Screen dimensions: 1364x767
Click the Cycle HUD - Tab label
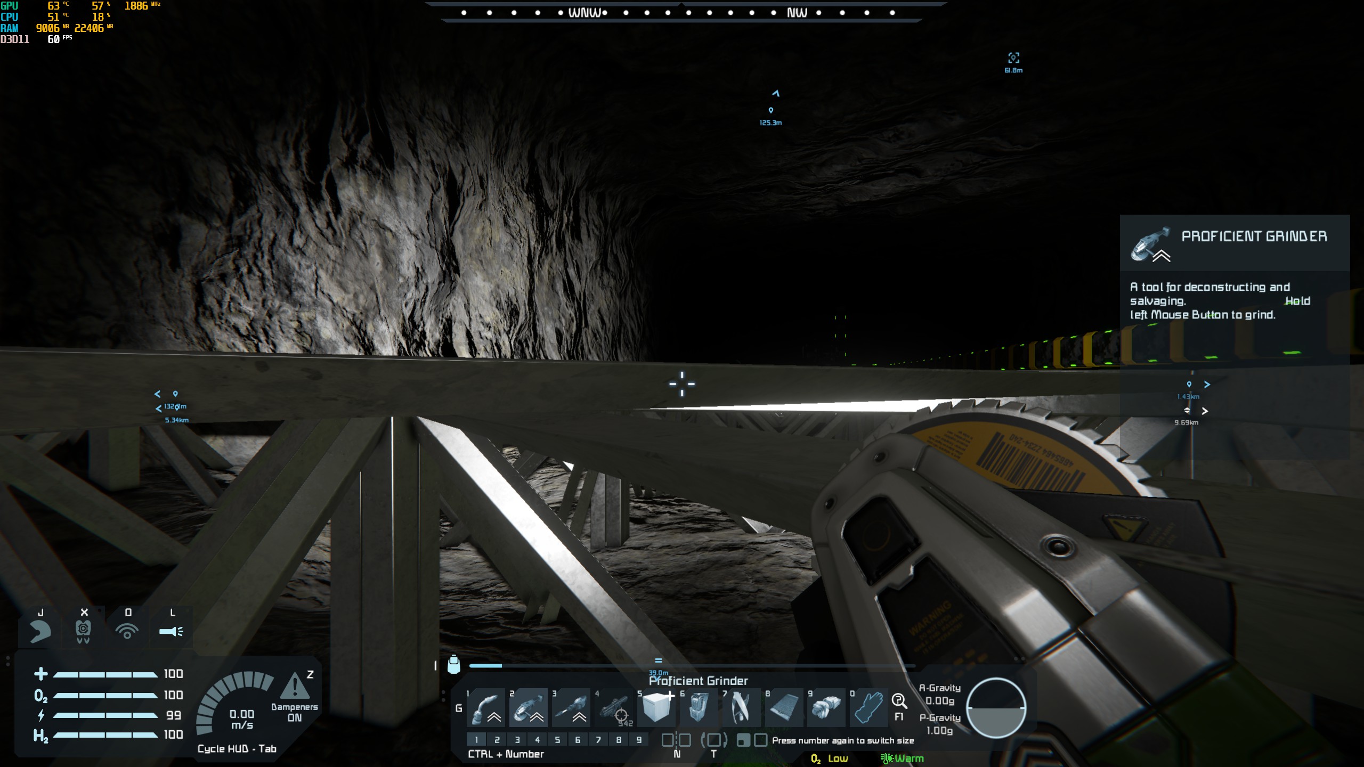click(237, 749)
